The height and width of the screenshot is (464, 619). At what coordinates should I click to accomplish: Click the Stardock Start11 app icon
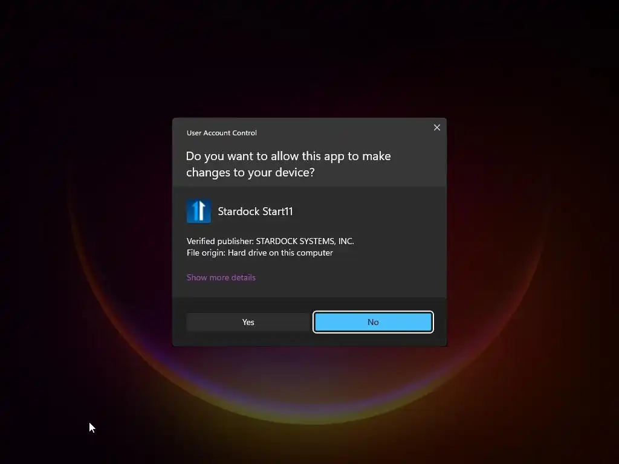(x=198, y=211)
